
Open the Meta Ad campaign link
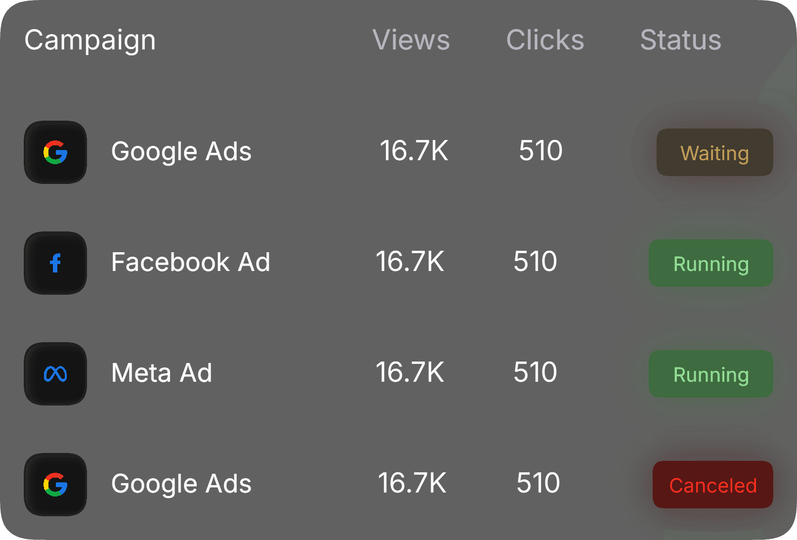click(x=162, y=373)
